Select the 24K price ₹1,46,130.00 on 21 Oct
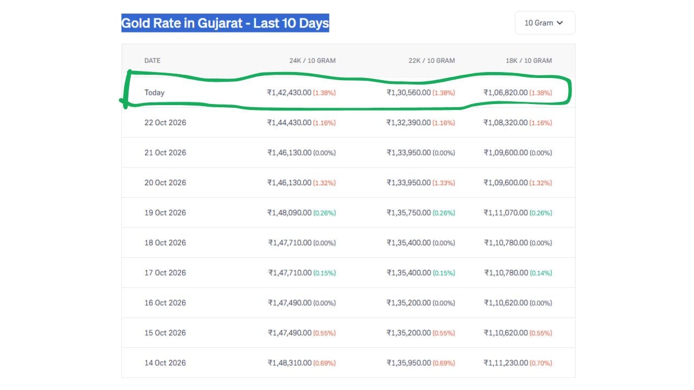Viewport: 694px width, 390px height. 290,153
